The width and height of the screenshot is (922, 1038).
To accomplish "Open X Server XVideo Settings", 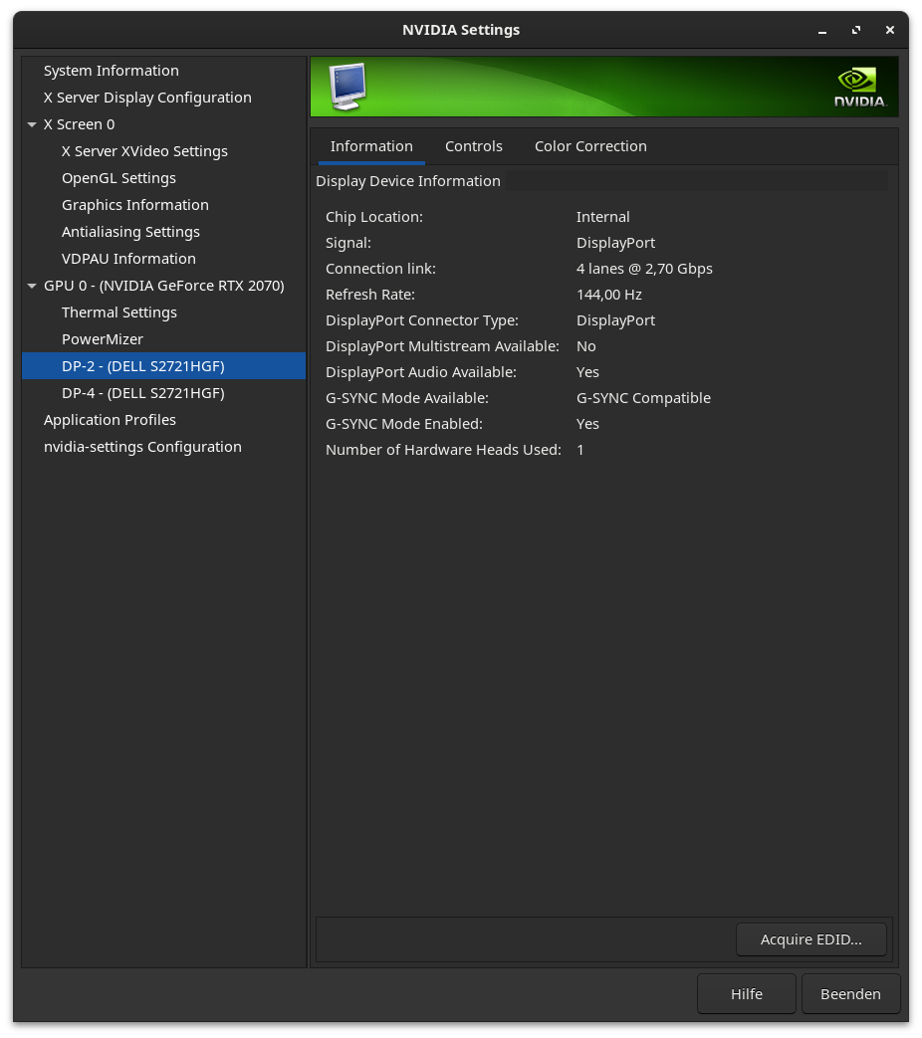I will (144, 151).
